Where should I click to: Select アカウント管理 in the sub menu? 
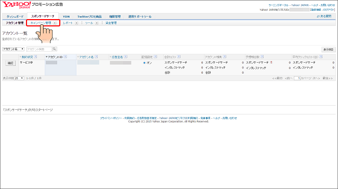pos(15,23)
